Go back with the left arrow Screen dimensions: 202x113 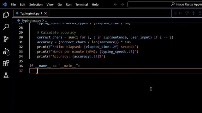116,4
